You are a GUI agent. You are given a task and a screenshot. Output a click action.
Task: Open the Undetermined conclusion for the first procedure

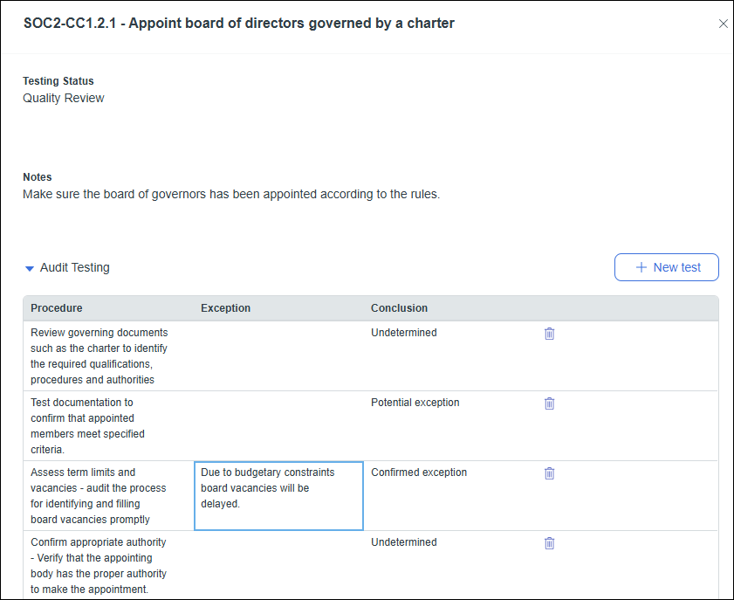403,333
